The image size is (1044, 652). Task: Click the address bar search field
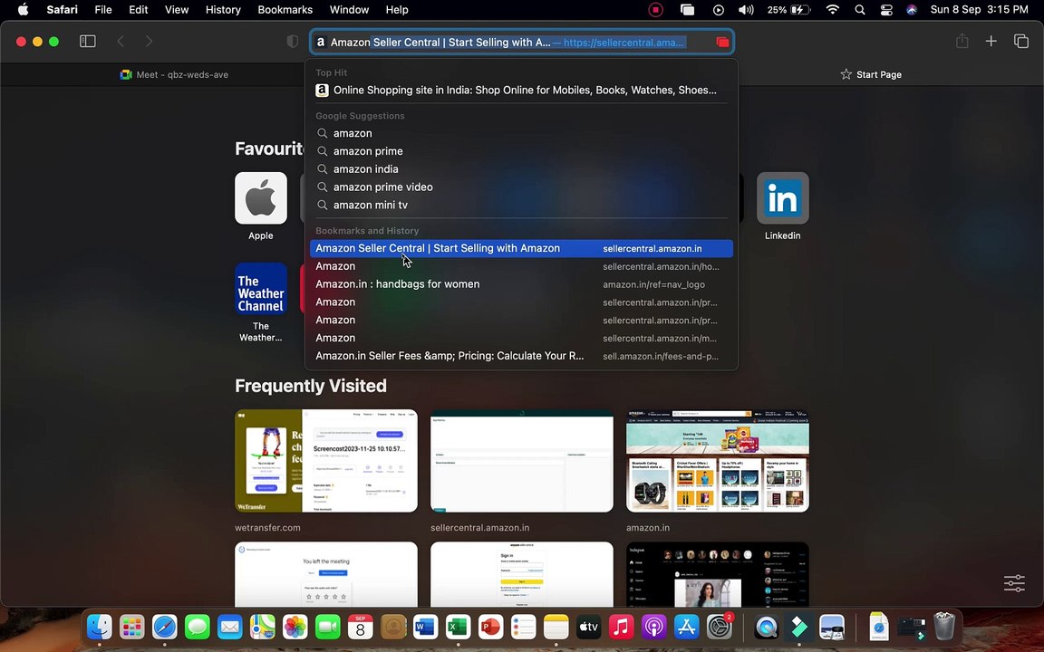point(522,42)
